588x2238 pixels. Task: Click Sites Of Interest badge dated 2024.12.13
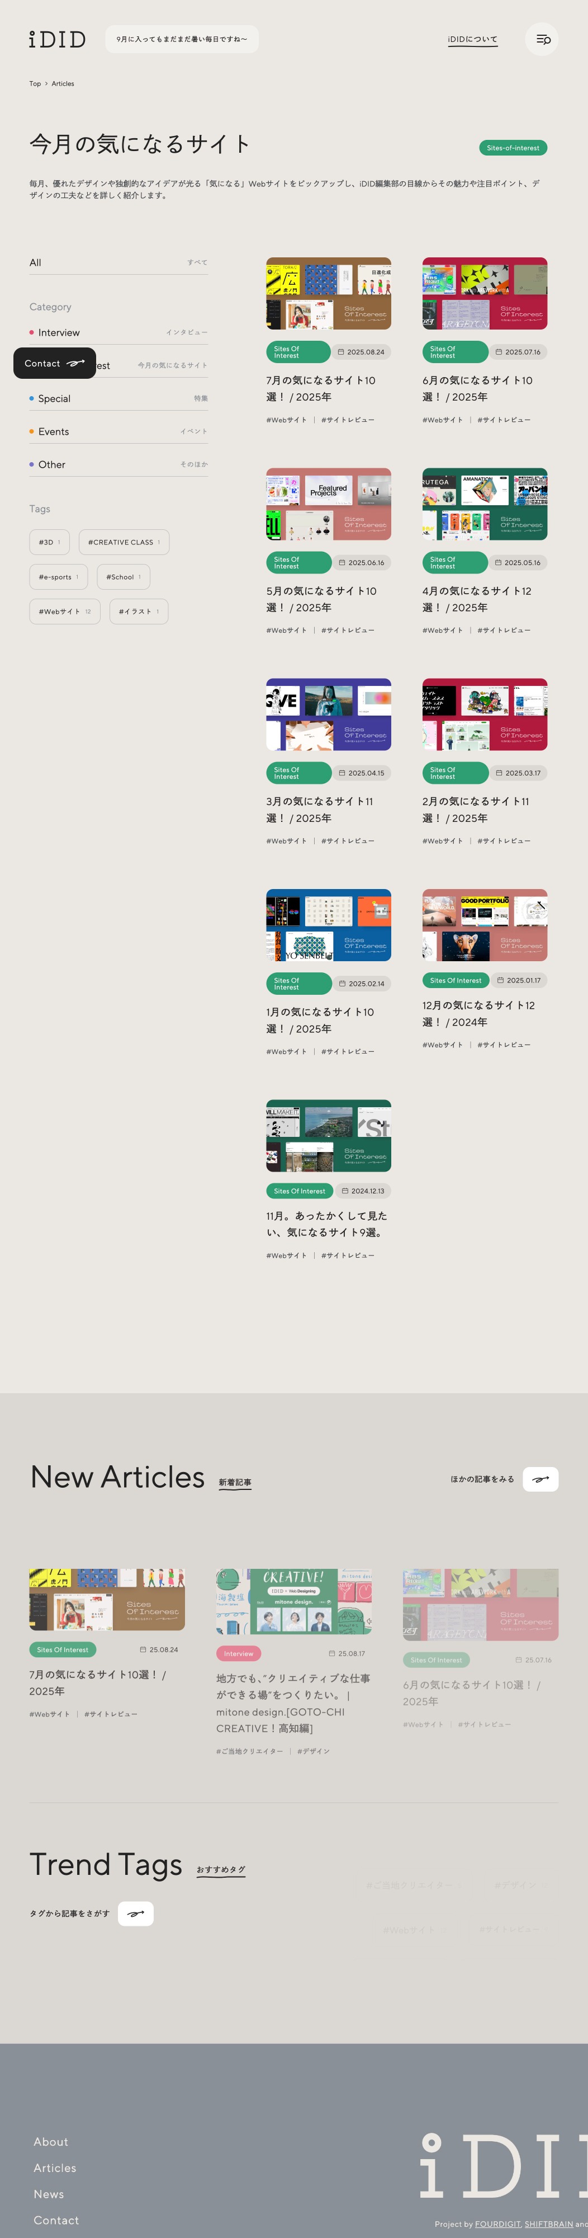[299, 1191]
